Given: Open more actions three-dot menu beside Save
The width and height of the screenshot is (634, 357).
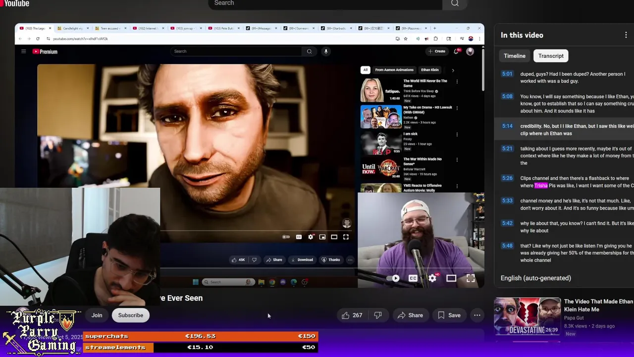Looking at the screenshot, I should click(477, 315).
